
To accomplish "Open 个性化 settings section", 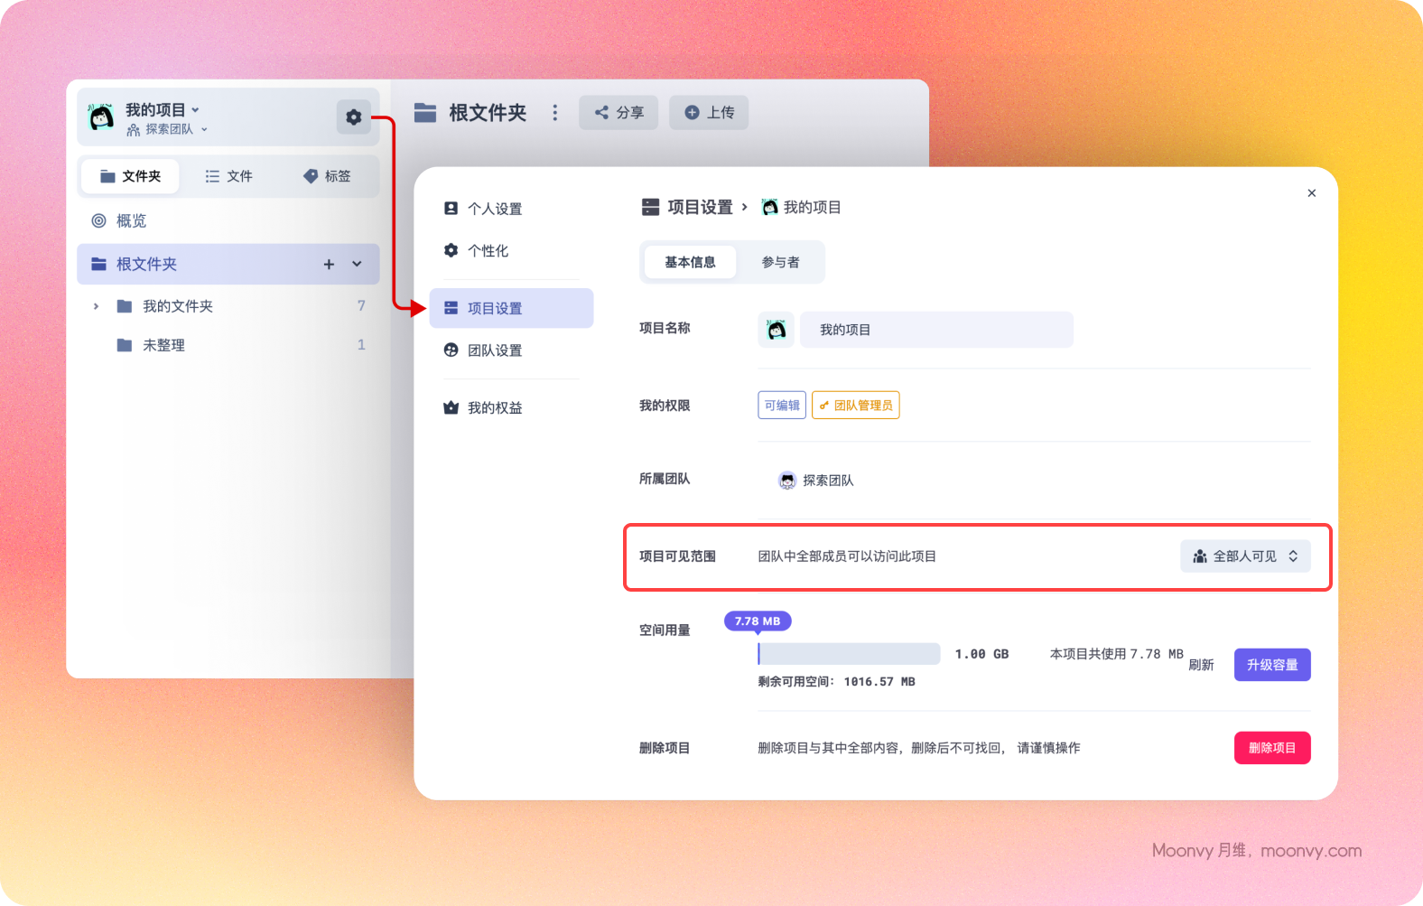I will pyautogui.click(x=488, y=251).
